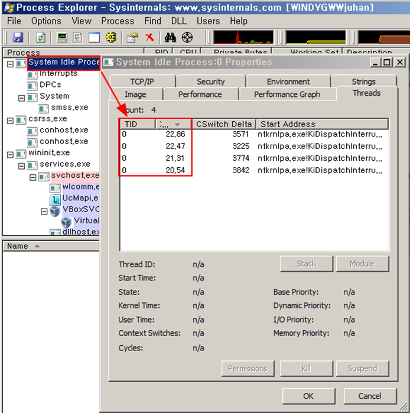Click the wlcomm process icon
The height and width of the screenshot is (413, 410).
(55, 188)
